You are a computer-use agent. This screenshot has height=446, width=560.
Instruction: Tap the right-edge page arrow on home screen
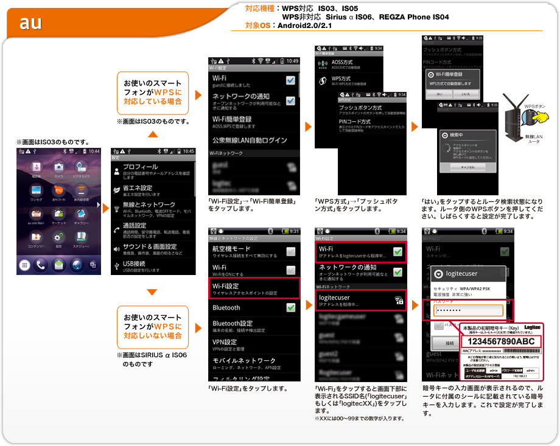click(99, 204)
